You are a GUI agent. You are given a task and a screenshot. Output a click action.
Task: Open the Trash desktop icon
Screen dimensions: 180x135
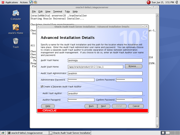(16, 43)
